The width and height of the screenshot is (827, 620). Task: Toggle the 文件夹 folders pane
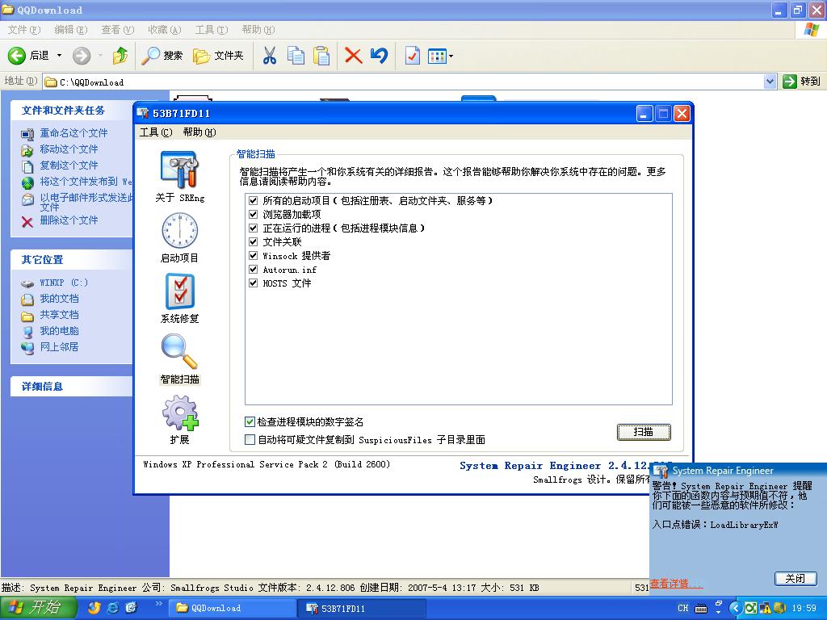point(218,56)
